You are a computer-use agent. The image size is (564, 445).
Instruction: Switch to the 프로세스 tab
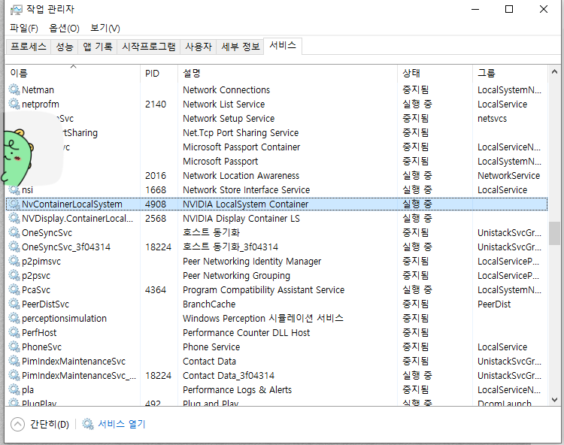coord(29,47)
